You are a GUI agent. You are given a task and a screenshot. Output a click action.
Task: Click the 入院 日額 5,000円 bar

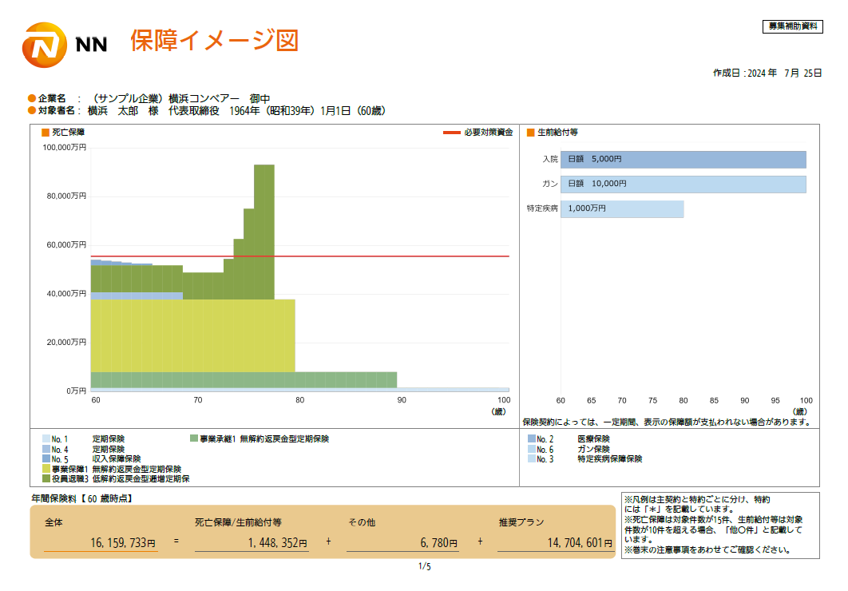click(683, 160)
